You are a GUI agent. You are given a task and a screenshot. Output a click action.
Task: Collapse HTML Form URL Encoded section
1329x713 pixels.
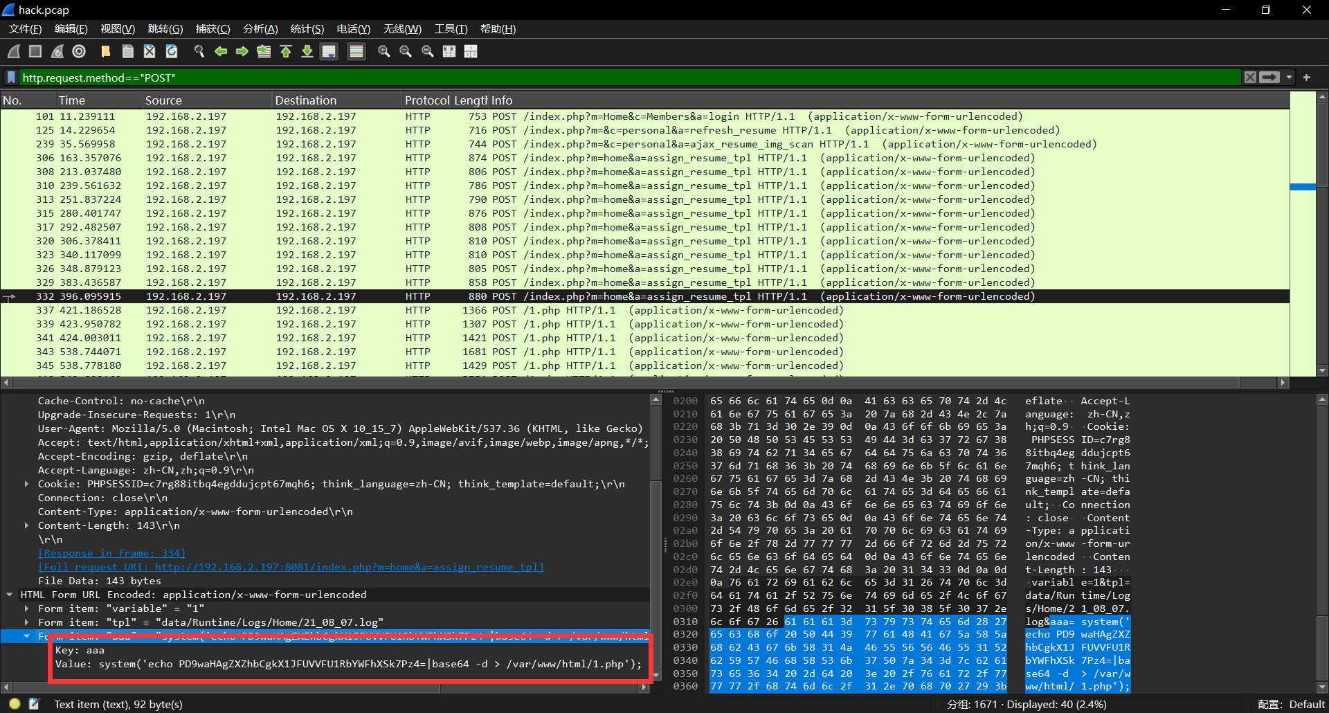[x=10, y=595]
